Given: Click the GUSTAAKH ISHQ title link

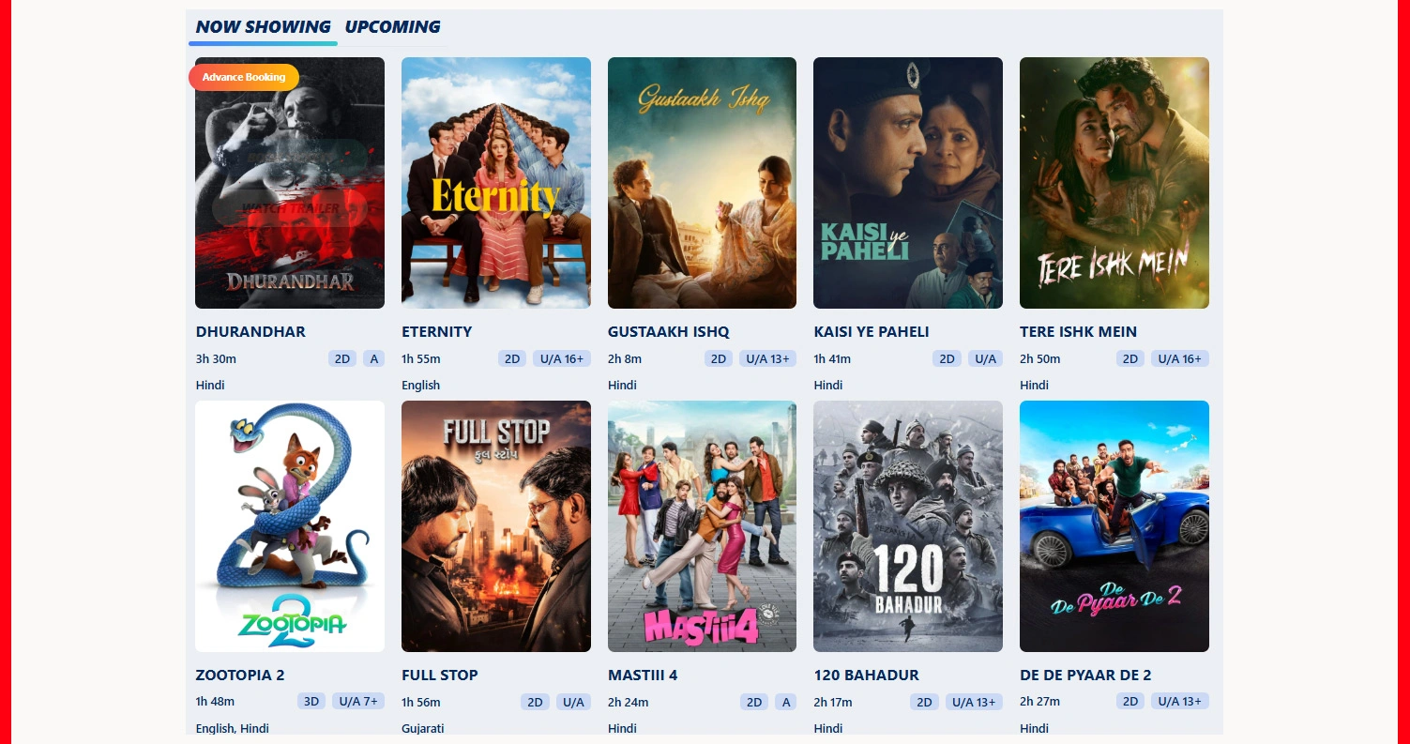Looking at the screenshot, I should point(669,332).
